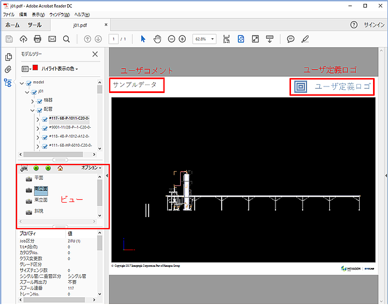
Task: Click the fit one full page icon
Action: pos(241,39)
